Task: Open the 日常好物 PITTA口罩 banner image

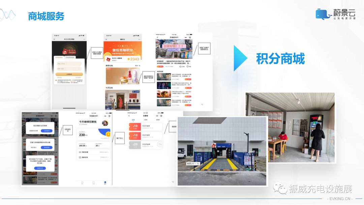Action: 174,49
